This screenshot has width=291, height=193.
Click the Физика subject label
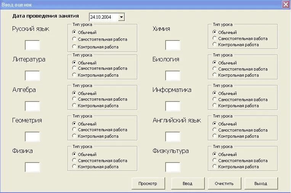(23, 151)
